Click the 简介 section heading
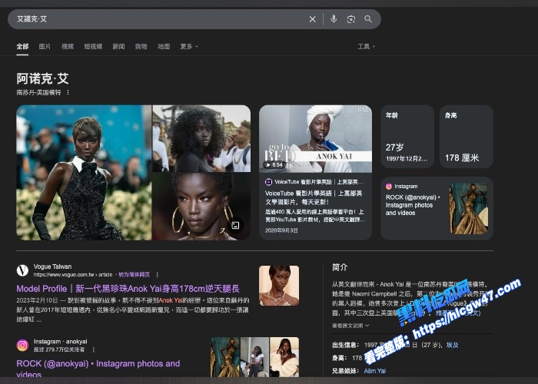Viewport: 538px width, 384px height. click(x=340, y=267)
